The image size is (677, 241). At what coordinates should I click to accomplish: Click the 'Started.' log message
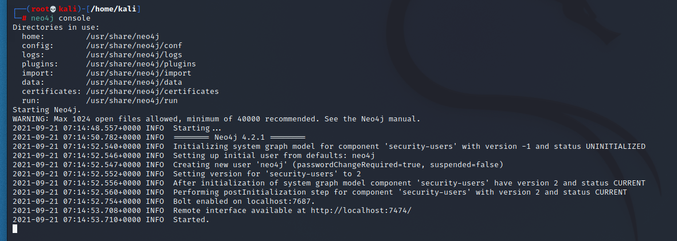(x=191, y=219)
